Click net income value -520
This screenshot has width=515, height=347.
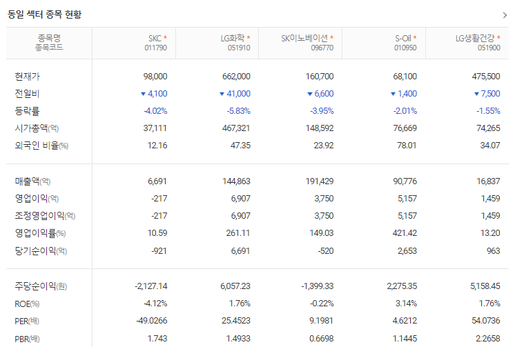[x=326, y=251]
